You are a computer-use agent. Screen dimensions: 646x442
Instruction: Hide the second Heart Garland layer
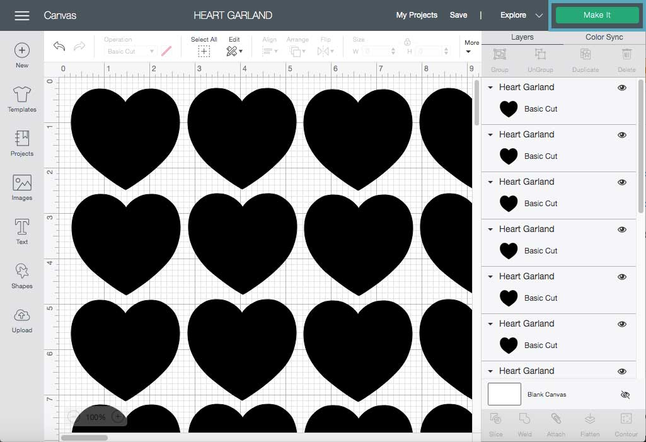(x=622, y=135)
